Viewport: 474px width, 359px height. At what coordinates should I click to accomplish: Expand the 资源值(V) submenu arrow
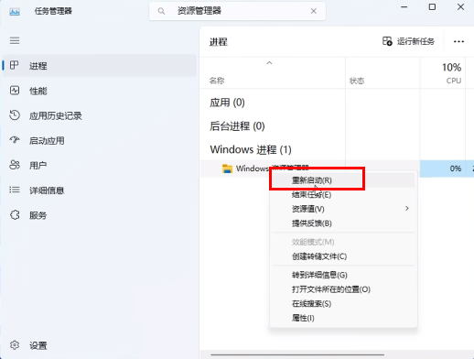407,209
